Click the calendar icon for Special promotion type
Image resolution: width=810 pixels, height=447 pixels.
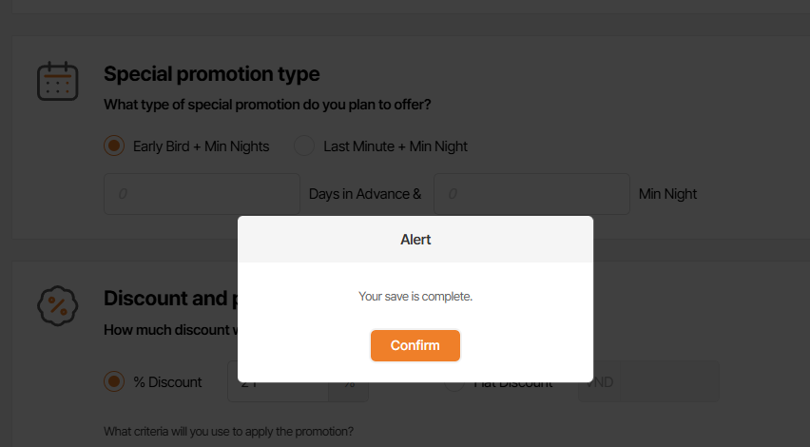click(57, 82)
